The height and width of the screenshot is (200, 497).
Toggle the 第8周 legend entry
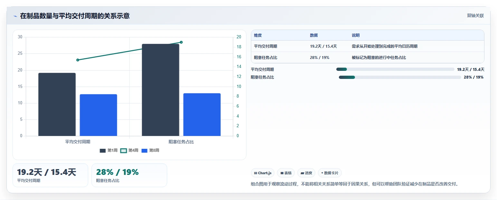click(150, 150)
